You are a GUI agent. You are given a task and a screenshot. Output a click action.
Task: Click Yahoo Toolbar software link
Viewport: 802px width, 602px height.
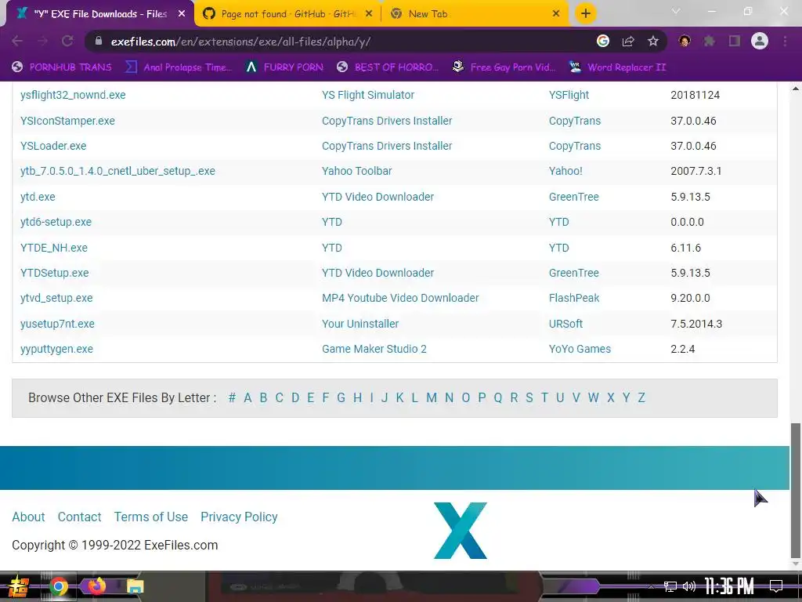pos(356,171)
